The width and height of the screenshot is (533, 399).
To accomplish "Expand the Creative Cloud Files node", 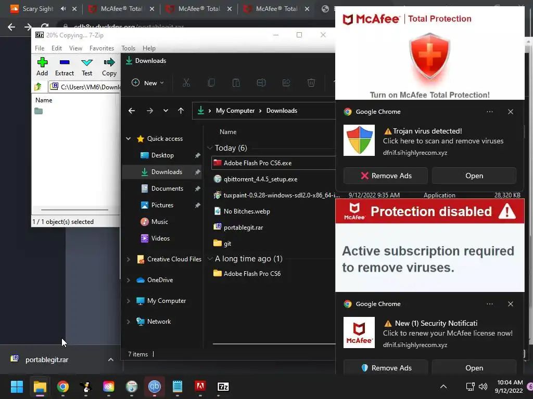I will point(129,259).
